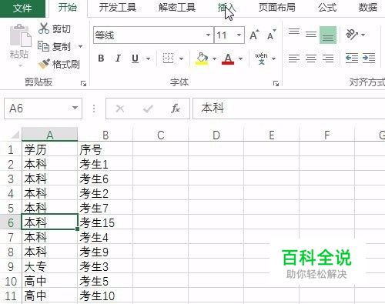The width and height of the screenshot is (385, 304).
Task: Toggle Underline formatting
Action: tap(135, 58)
